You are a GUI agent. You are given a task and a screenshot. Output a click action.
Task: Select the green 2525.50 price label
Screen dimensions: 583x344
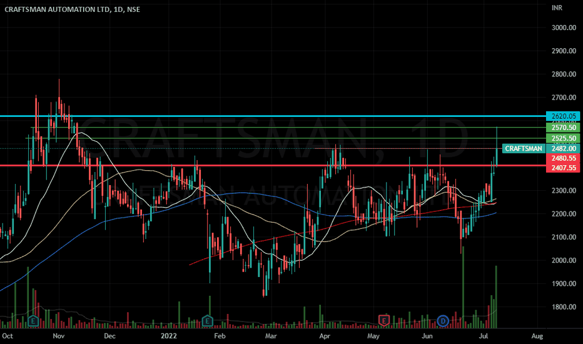pos(563,138)
